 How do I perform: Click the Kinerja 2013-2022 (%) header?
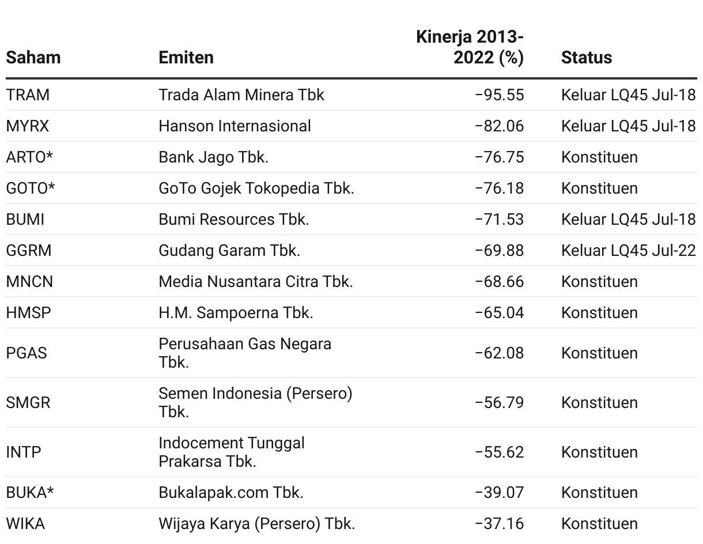point(470,47)
